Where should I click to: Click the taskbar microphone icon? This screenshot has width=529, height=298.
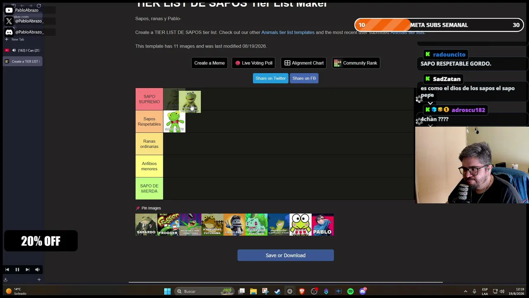click(x=474, y=291)
